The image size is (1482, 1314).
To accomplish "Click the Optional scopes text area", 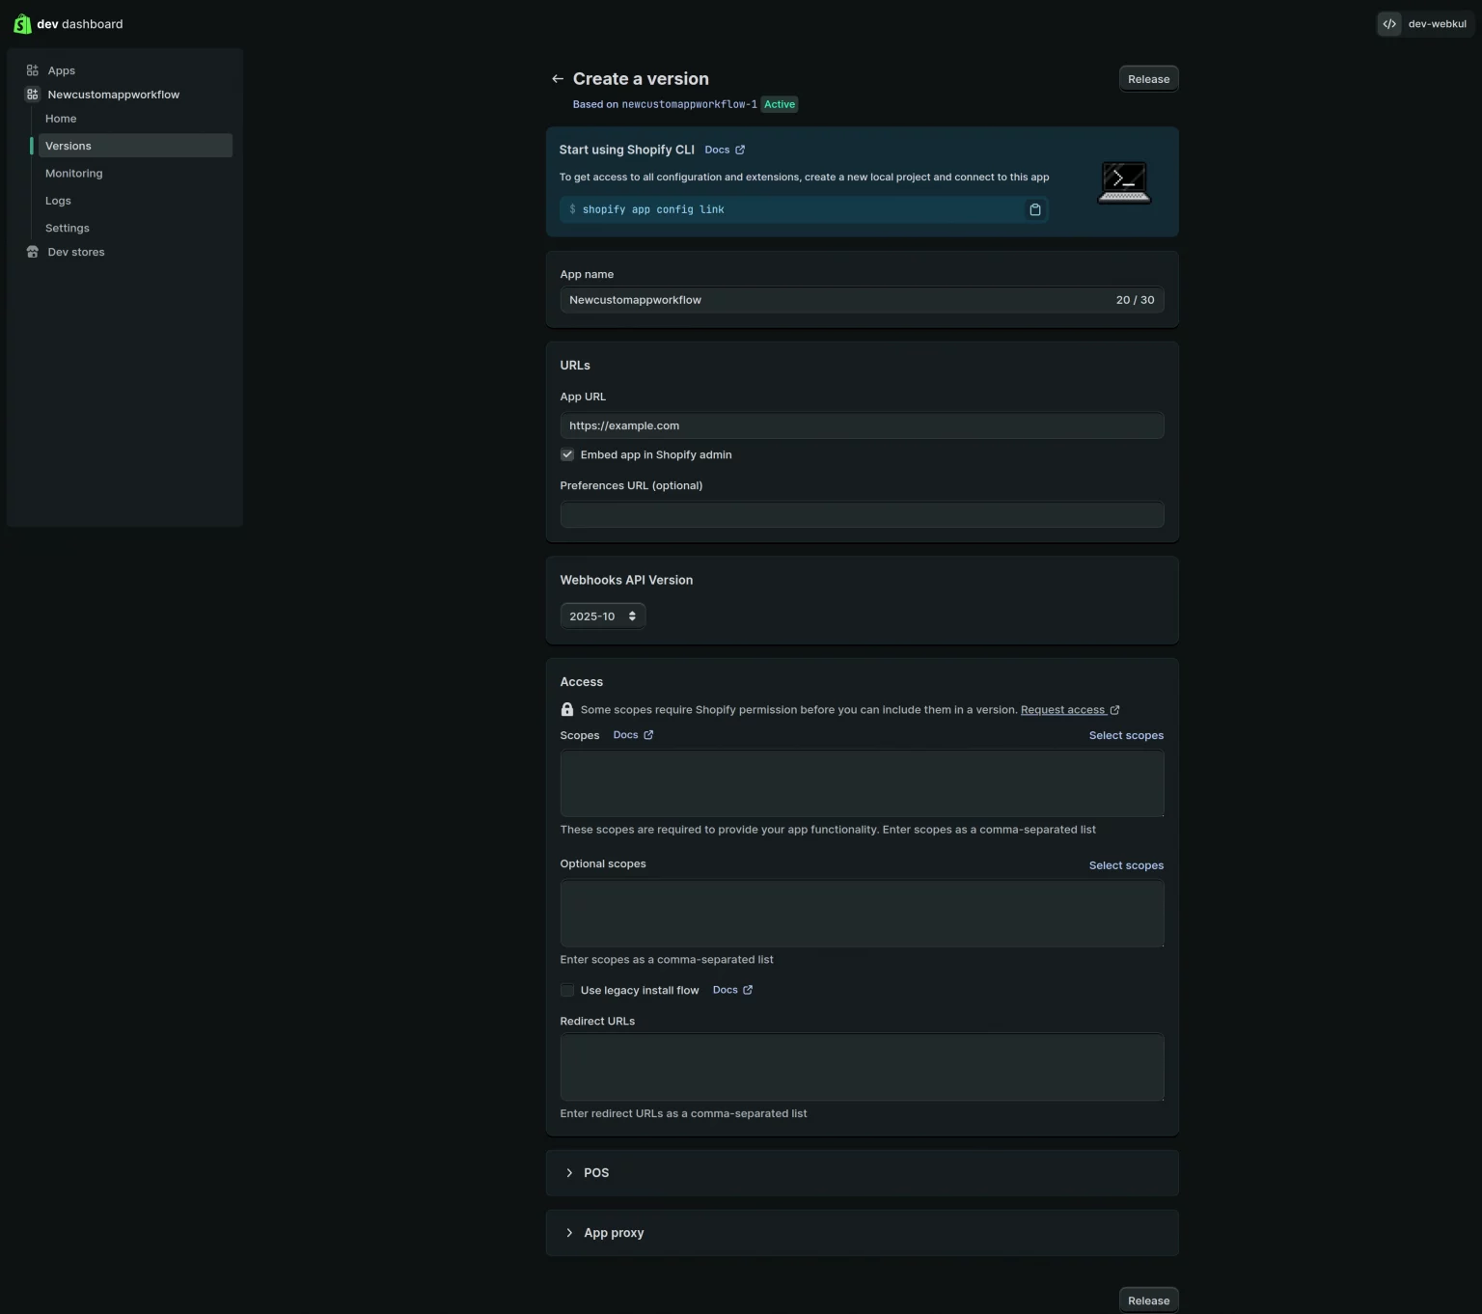I will pyautogui.click(x=862, y=914).
